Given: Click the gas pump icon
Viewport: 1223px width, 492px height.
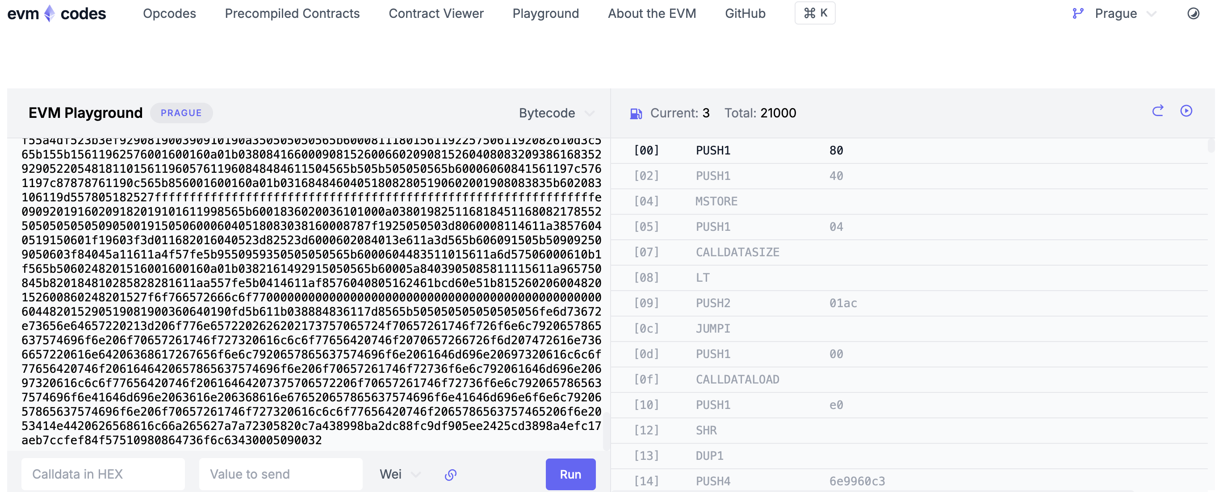Looking at the screenshot, I should coord(636,113).
